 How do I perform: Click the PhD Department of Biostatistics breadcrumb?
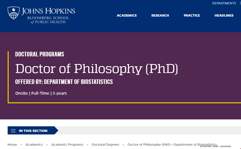click(x=172, y=145)
